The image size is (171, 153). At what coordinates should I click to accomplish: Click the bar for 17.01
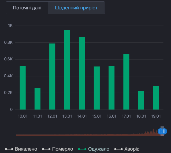point(126,82)
